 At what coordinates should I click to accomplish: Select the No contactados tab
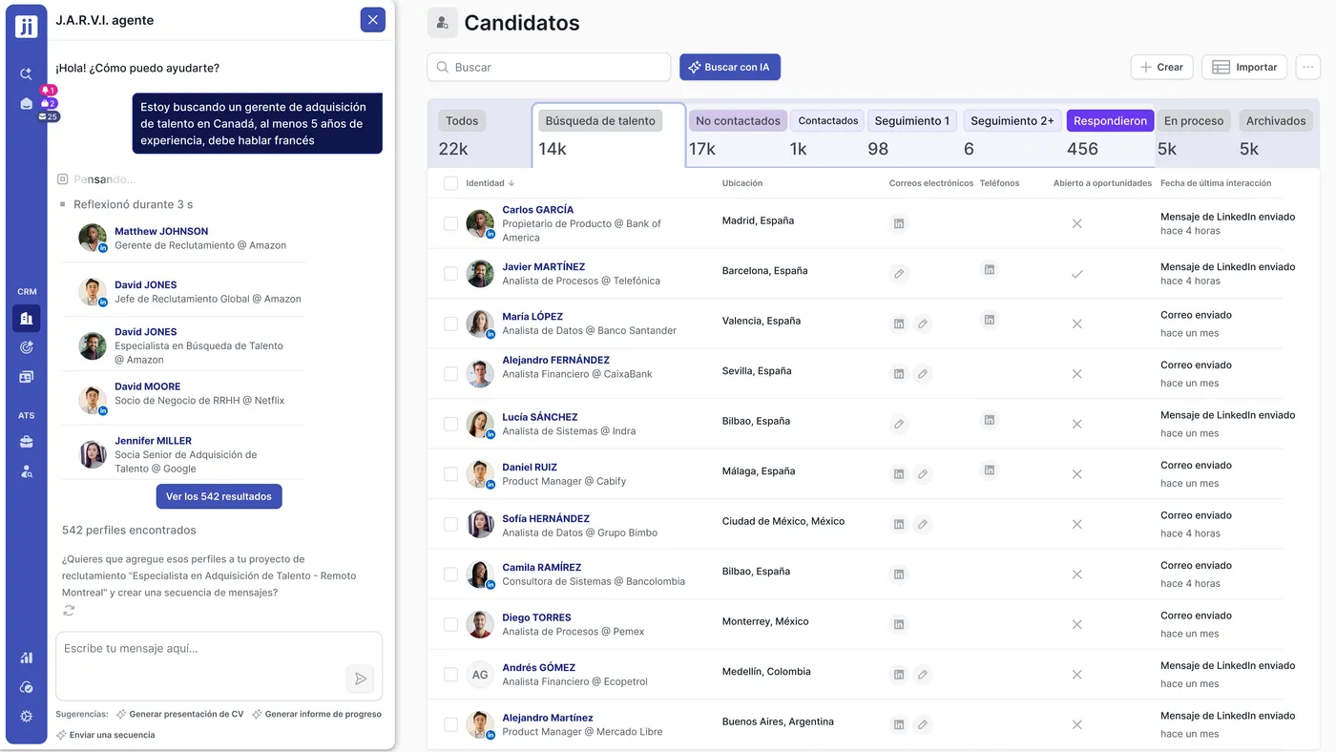738,121
